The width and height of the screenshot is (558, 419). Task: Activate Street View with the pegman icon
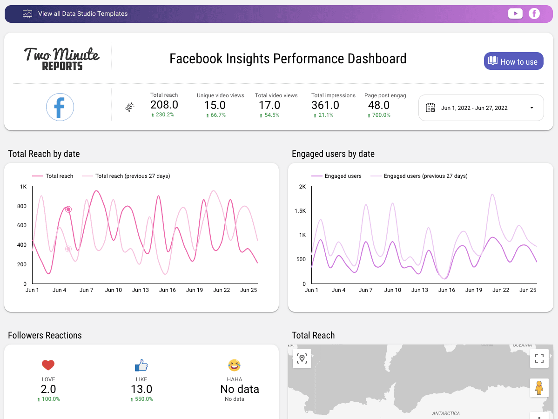pos(539,387)
